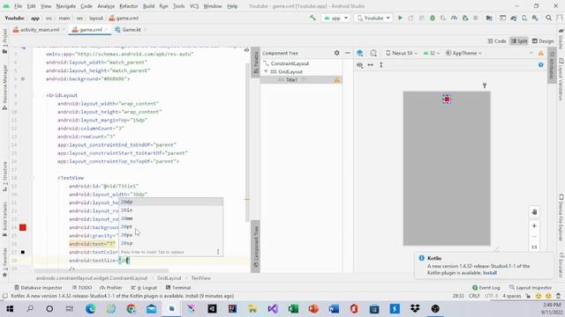Click GridLayout in the breadcrumb bar
565x317 pixels.
(169, 278)
